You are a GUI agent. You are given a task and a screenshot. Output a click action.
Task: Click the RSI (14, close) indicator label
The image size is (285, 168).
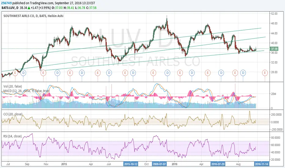(12, 136)
